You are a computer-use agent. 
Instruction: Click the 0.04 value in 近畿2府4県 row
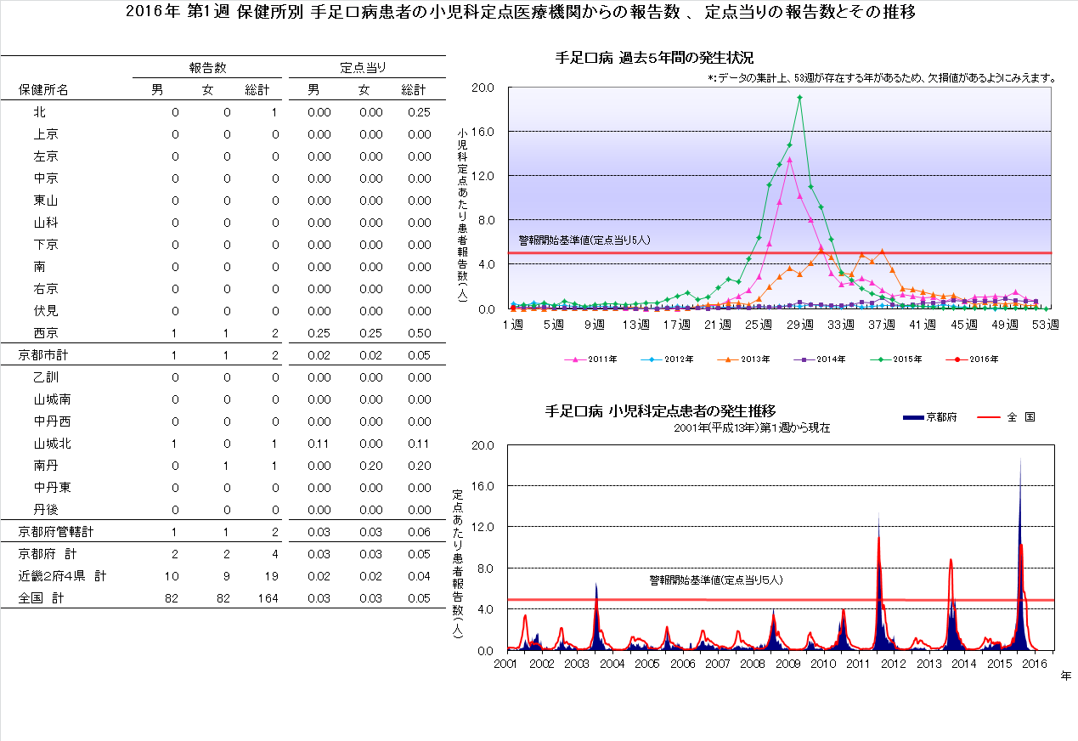coord(419,576)
